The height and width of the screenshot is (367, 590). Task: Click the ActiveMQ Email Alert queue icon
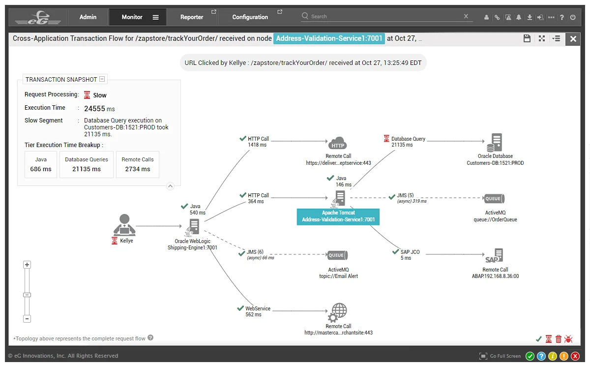[x=338, y=255]
